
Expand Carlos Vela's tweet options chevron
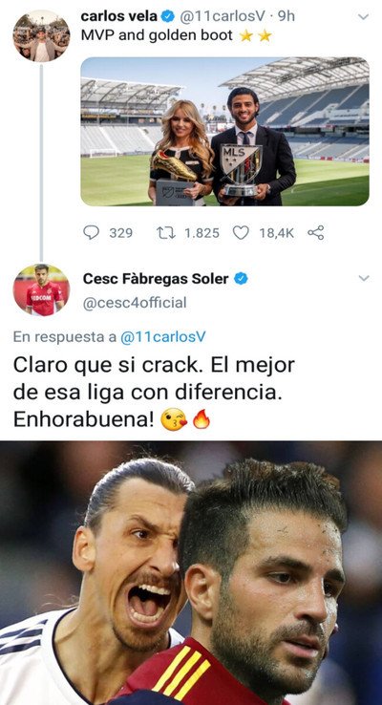point(363,17)
